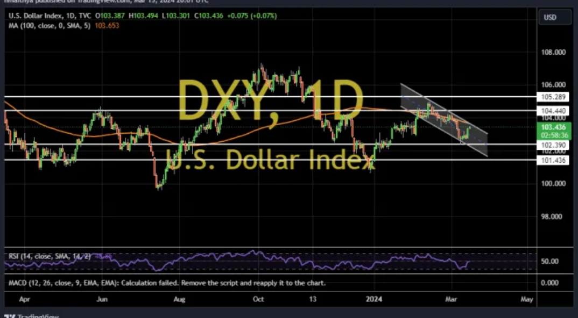Viewport: 578px width, 318px height.
Task: Click the 105.289 horizontal line price label
Action: click(x=553, y=97)
